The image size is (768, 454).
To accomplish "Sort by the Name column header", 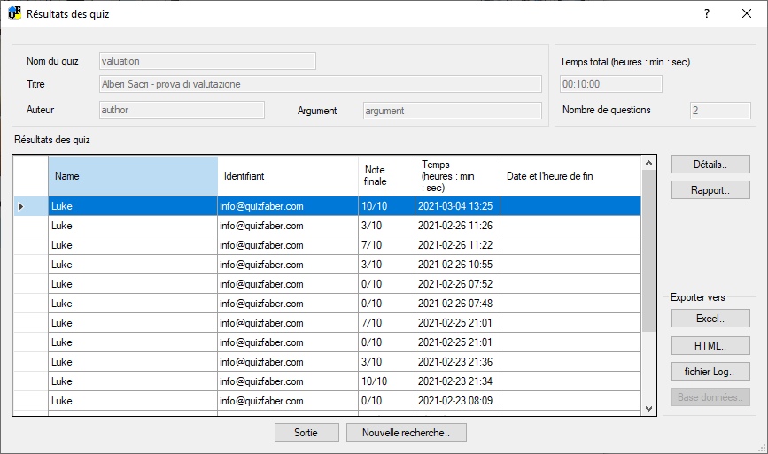I will point(133,176).
